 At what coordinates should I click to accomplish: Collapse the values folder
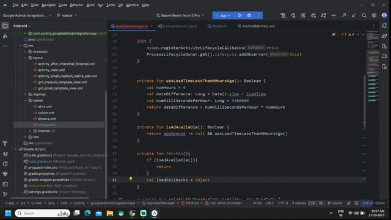pos(25,100)
